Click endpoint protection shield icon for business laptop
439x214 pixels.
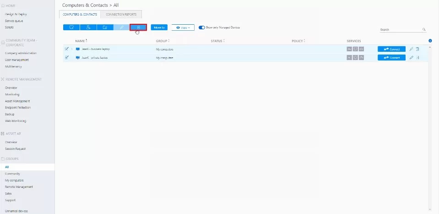coord(355,49)
